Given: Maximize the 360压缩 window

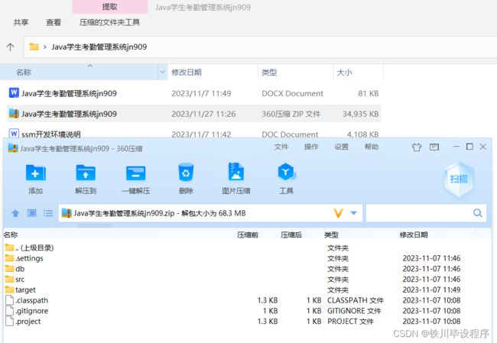Looking at the screenshot, I should click(469, 147).
